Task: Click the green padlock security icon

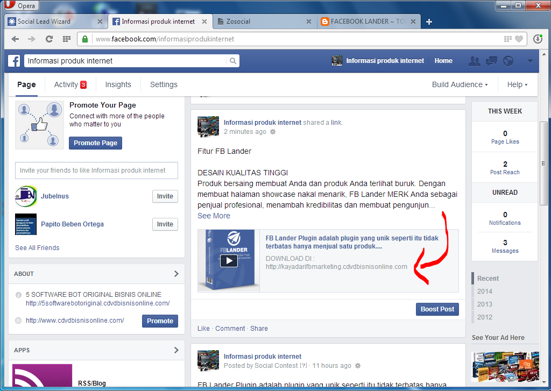Action: click(x=84, y=39)
